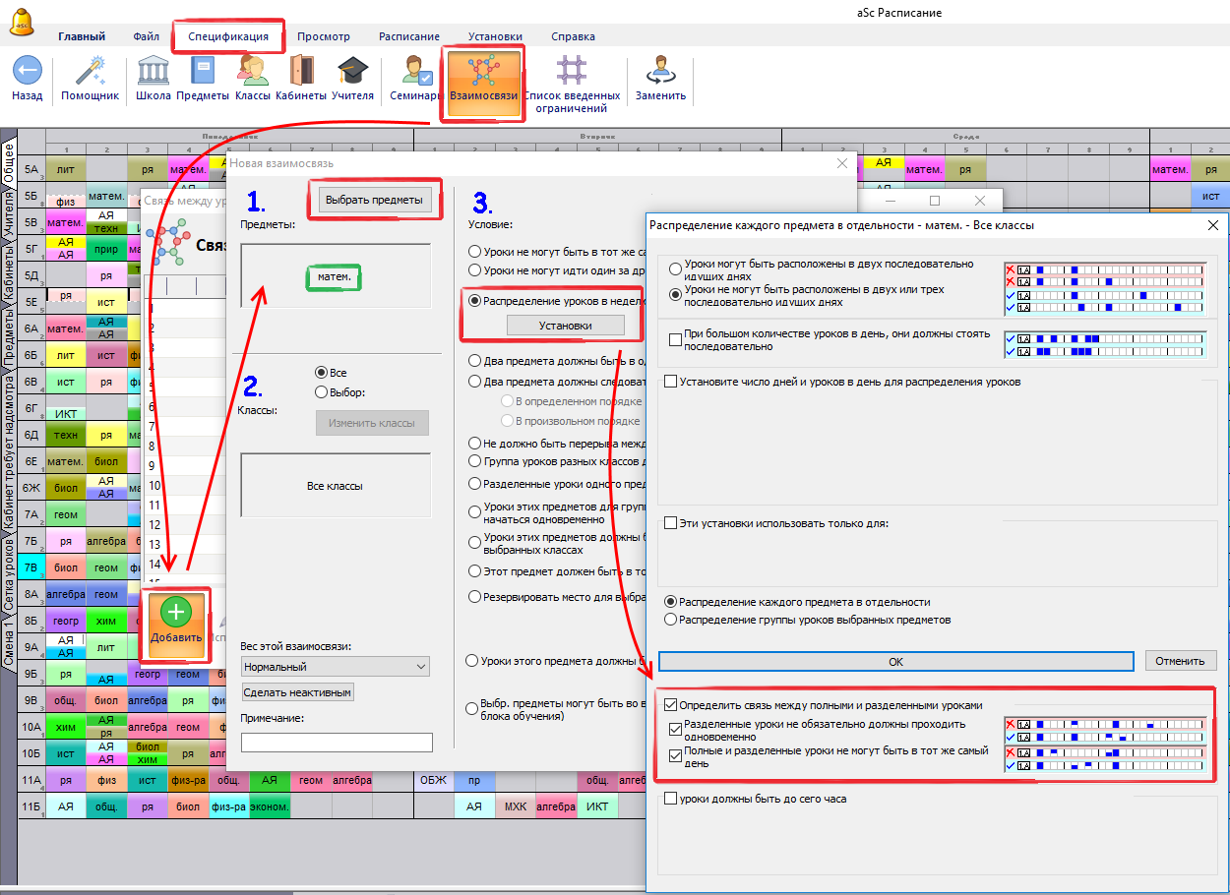Image resolution: width=1230 pixels, height=895 pixels.
Task: Open the Учителя graduation cap icon
Action: [352, 72]
